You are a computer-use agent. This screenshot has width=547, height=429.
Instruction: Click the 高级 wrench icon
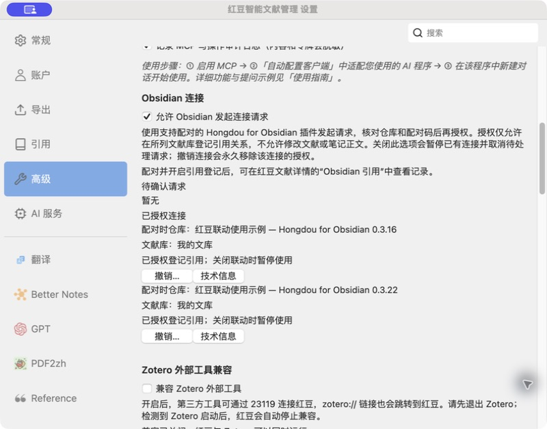(x=21, y=179)
